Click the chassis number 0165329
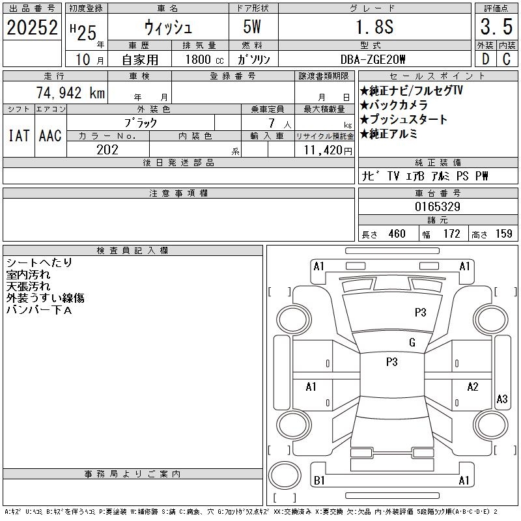521x521 pixels. click(x=438, y=206)
